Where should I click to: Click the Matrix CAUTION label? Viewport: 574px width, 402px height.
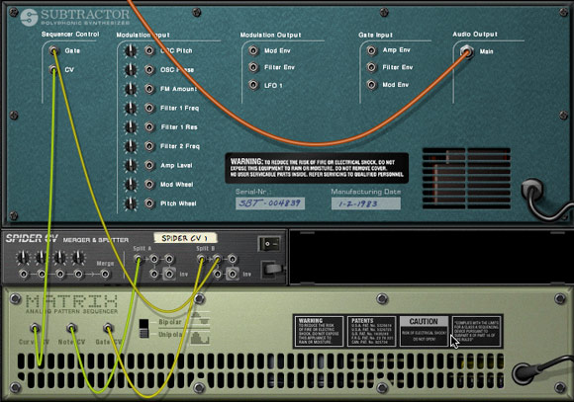[x=424, y=331]
